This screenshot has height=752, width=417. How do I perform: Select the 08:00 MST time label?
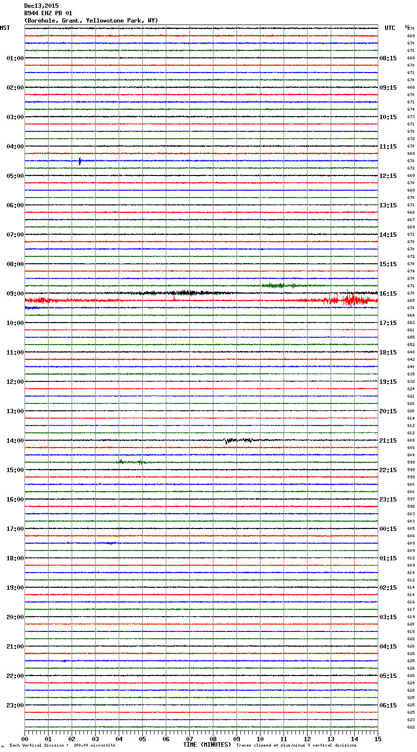tap(15, 264)
